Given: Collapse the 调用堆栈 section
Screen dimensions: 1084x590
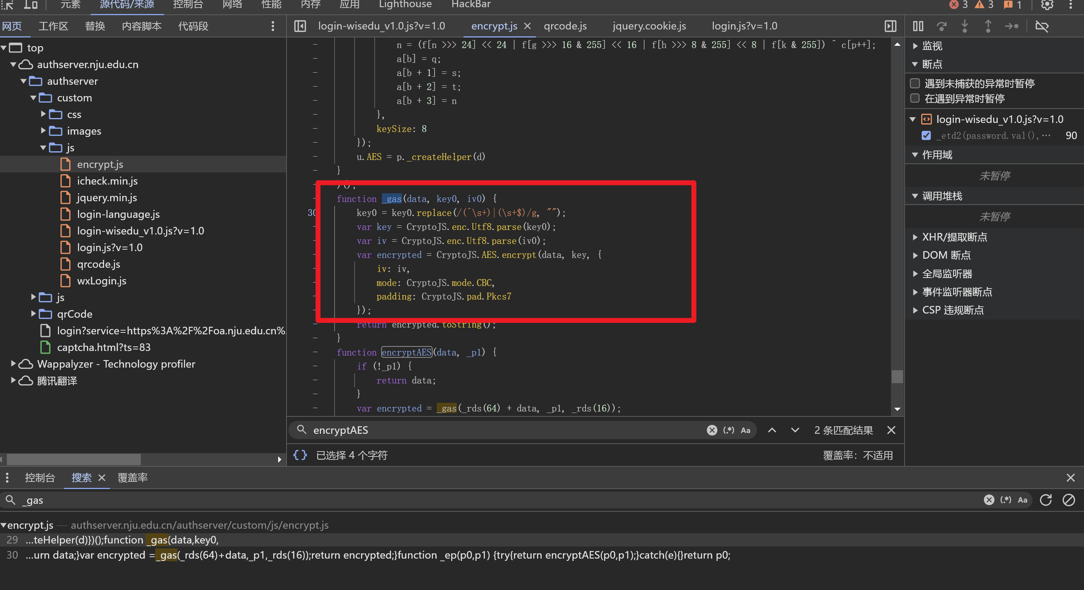Looking at the screenshot, I should (x=915, y=196).
